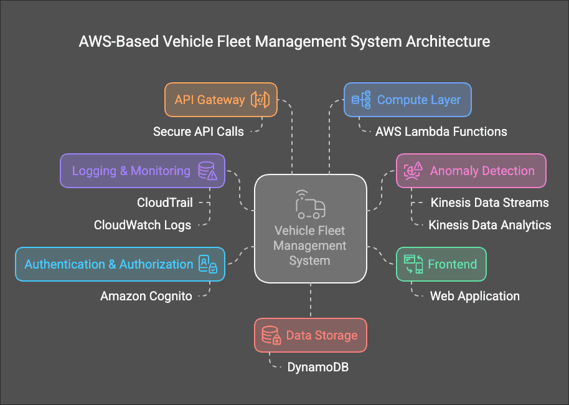Click the Vehicle Fleet Management System text
The height and width of the screenshot is (405, 569).
point(310,245)
